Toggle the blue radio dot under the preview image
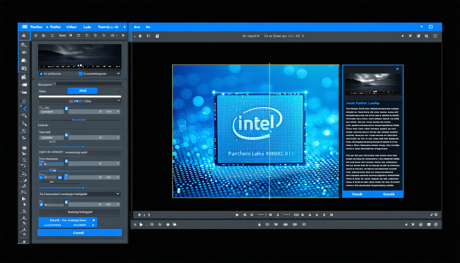The image size is (460, 263). [41, 74]
